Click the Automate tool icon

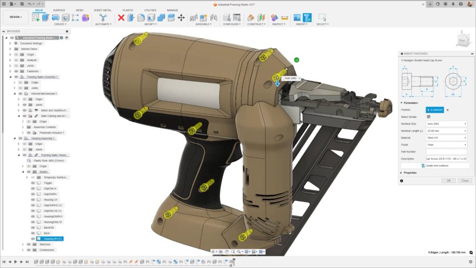(x=103, y=18)
